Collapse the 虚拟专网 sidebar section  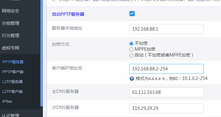[11, 48]
